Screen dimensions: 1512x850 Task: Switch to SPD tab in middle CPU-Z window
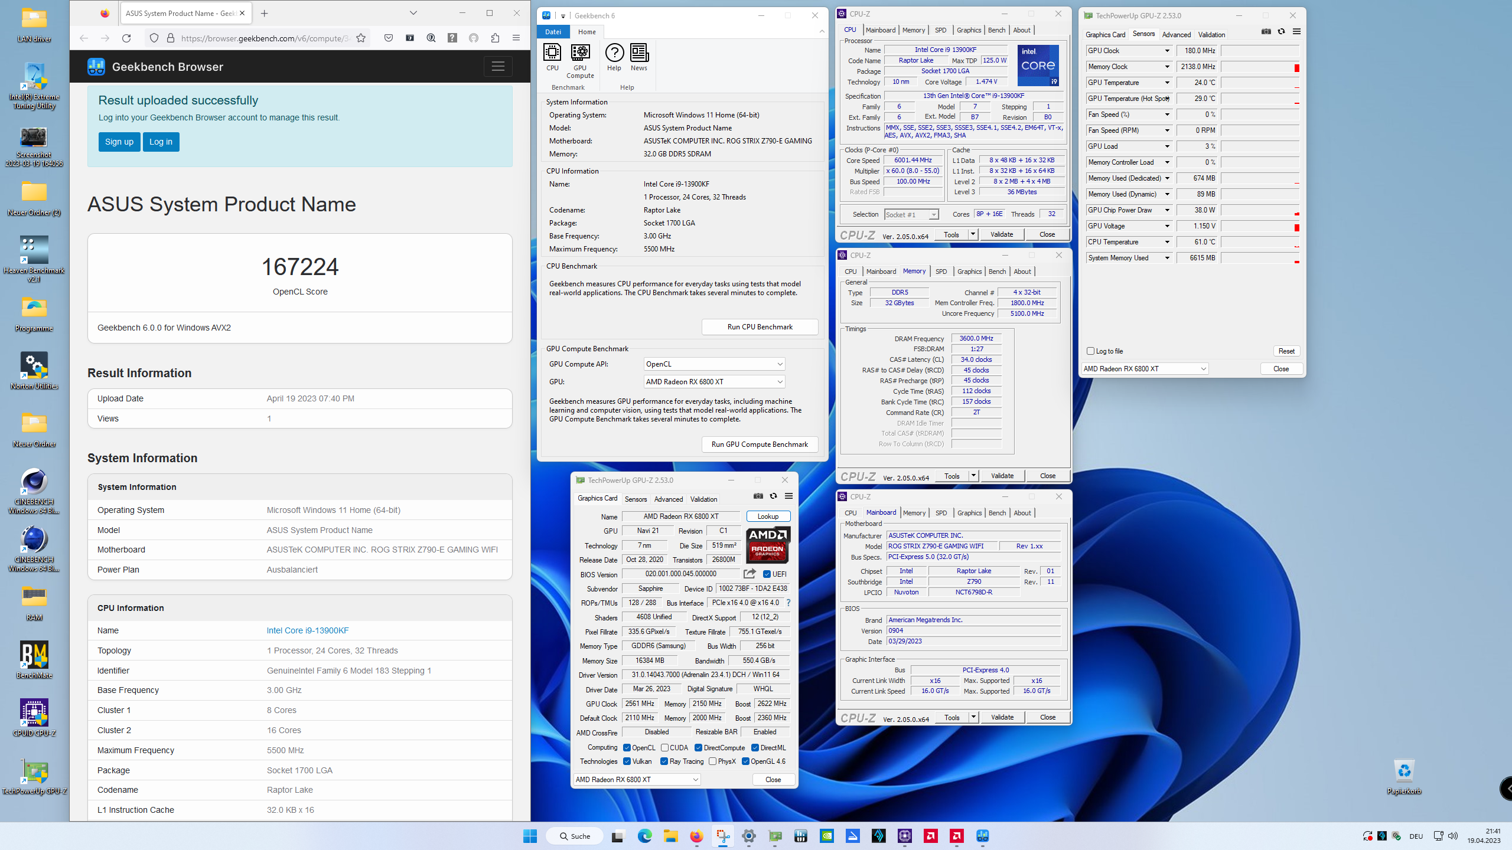coord(941,272)
